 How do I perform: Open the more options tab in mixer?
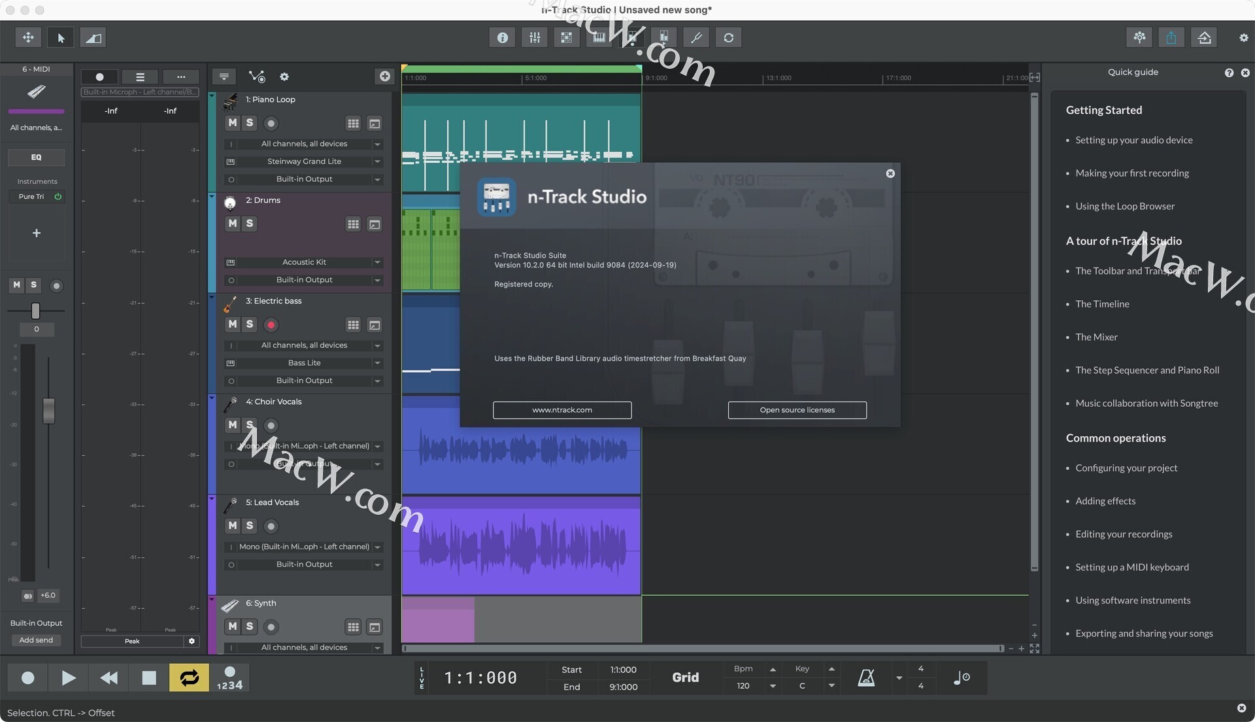tap(181, 77)
